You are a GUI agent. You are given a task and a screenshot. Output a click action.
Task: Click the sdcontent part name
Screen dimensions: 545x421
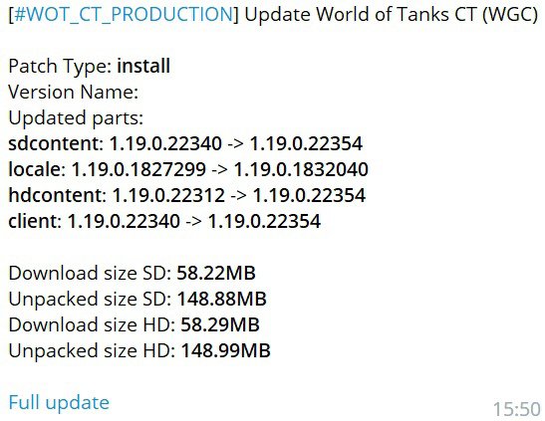point(56,143)
